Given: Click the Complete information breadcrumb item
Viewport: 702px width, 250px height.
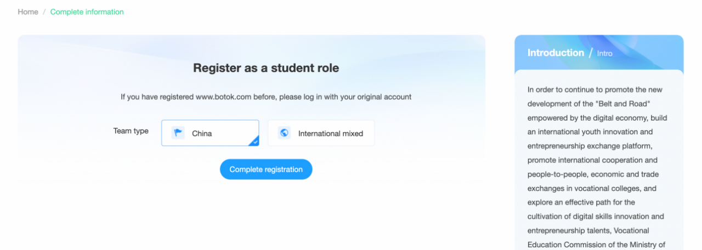Looking at the screenshot, I should click(x=87, y=12).
